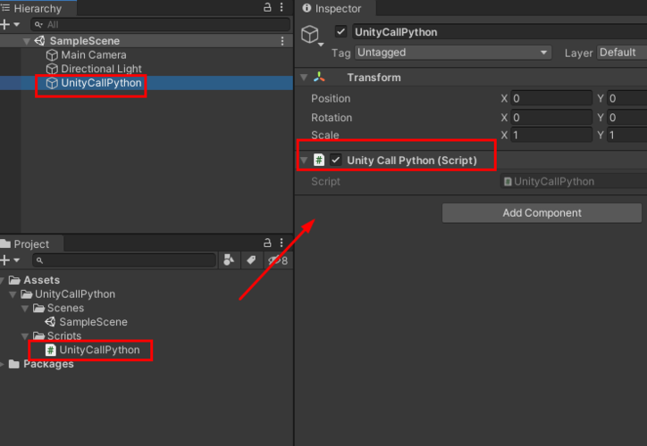The image size is (647, 446).
Task: Edit Position X field
Action: click(551, 98)
